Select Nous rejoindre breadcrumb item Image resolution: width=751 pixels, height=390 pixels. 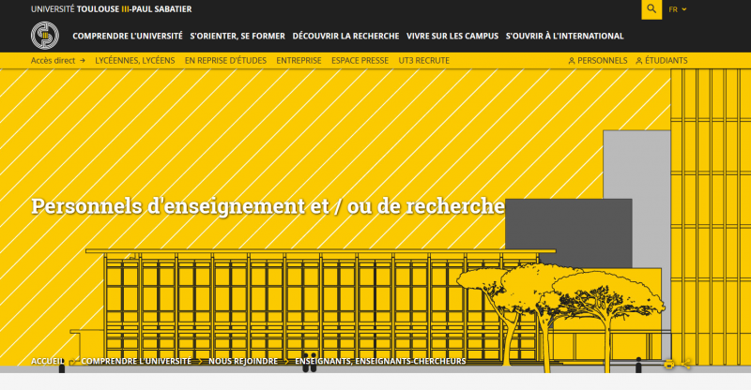(243, 361)
